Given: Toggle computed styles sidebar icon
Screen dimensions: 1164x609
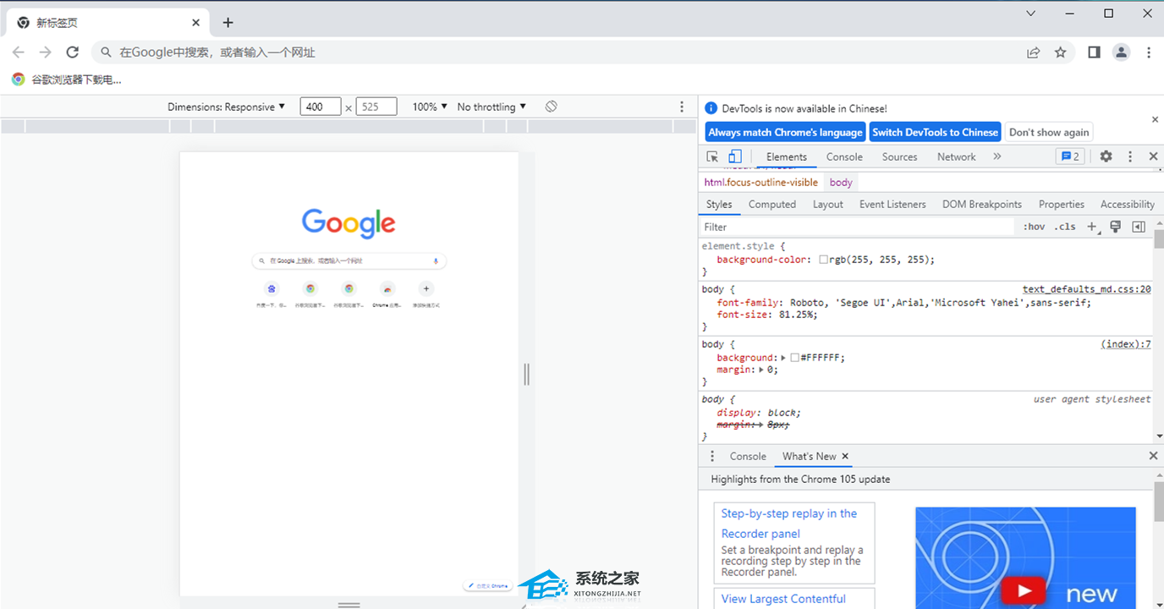Looking at the screenshot, I should pos(1139,227).
